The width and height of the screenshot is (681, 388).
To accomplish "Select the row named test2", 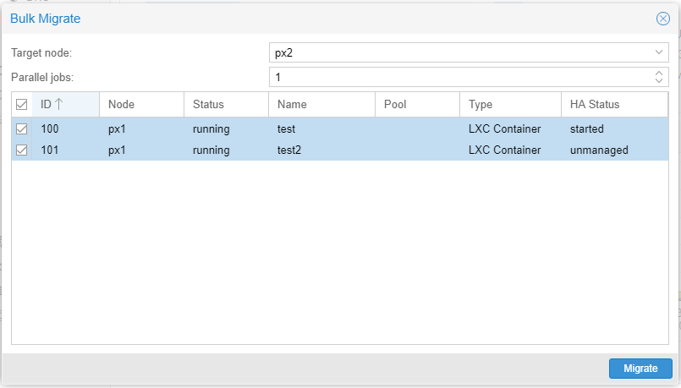I will point(288,150).
